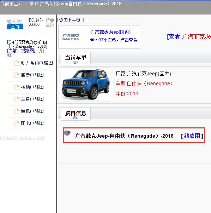The width and height of the screenshot is (211, 213).
Task: Click the blue 查询 search button
Action: tap(15, 27)
